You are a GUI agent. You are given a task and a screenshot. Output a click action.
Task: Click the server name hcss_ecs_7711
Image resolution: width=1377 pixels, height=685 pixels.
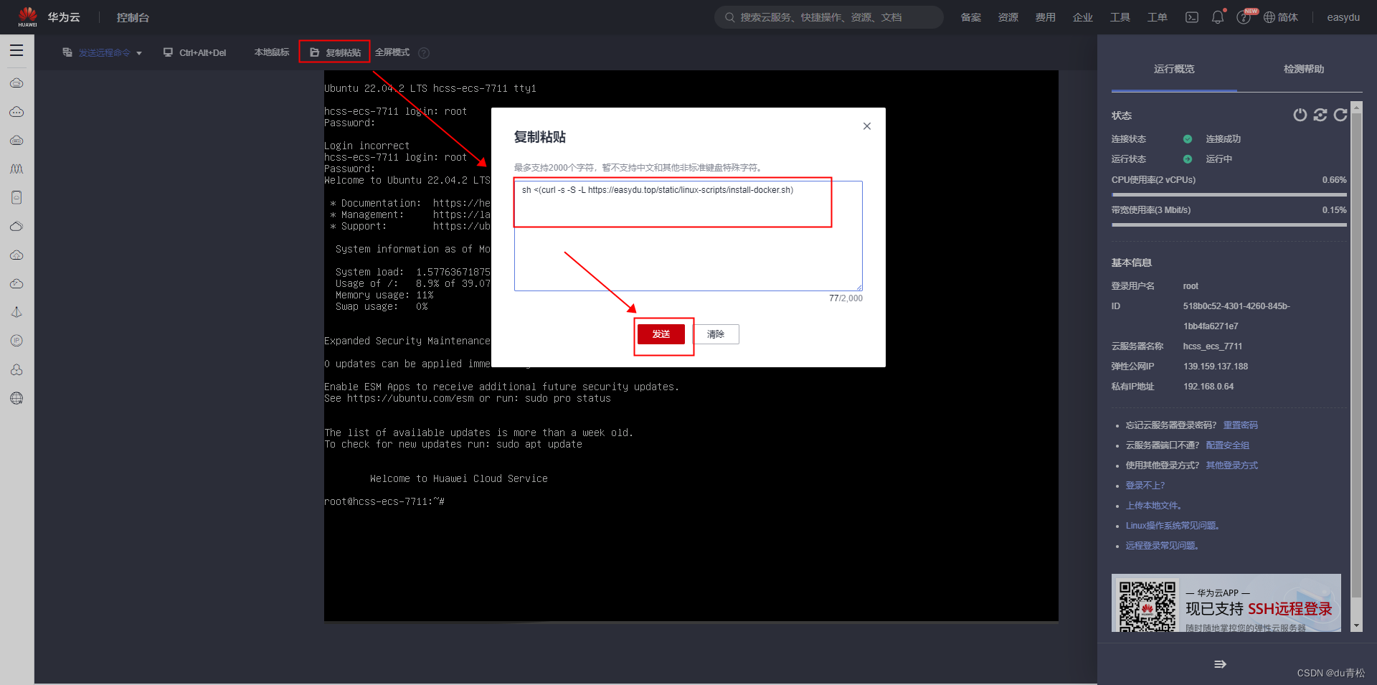(1213, 346)
